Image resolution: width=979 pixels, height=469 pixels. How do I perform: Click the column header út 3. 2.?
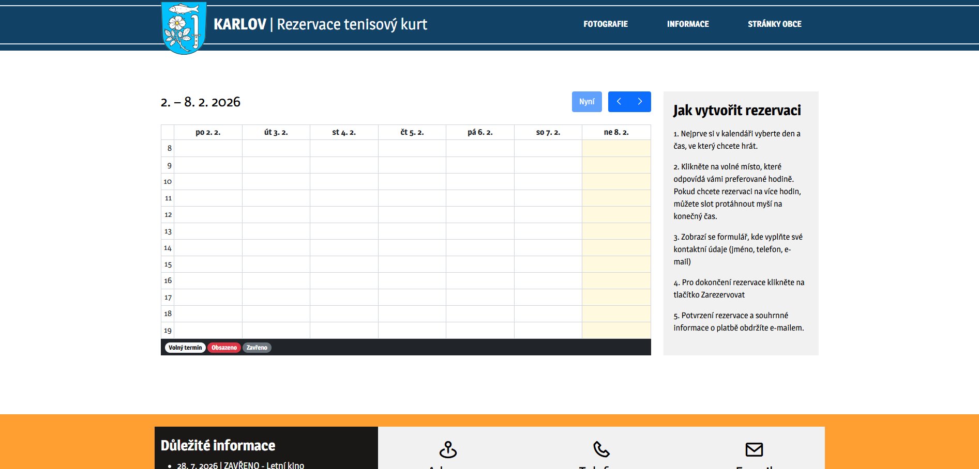click(x=276, y=132)
